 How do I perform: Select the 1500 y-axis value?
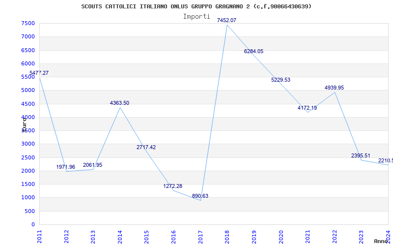pyautogui.click(x=28, y=184)
